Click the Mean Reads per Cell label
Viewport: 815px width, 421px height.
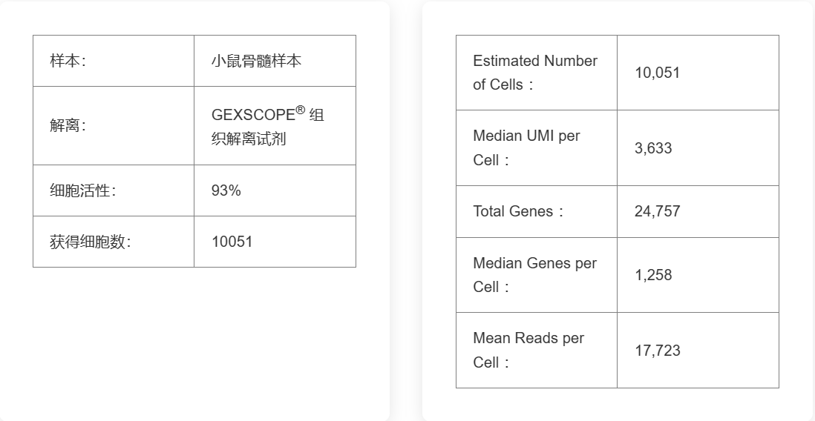pos(528,350)
